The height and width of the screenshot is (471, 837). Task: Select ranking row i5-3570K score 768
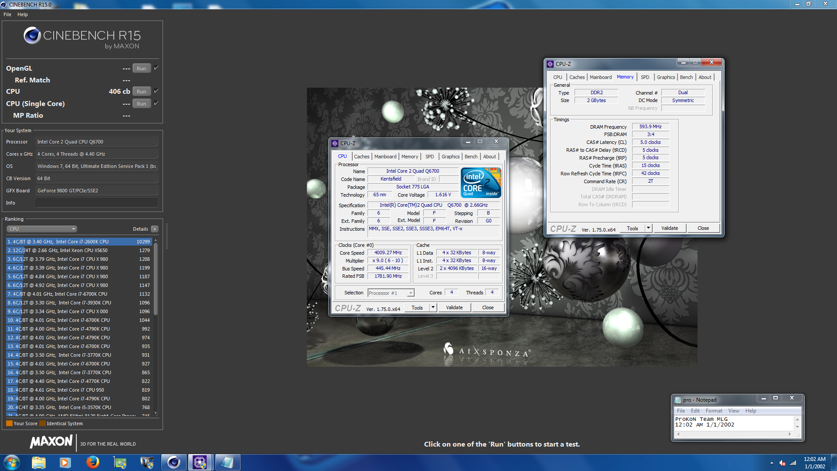(78, 407)
